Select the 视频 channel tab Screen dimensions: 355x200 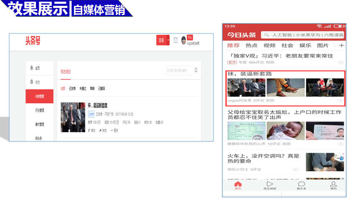tap(270, 46)
